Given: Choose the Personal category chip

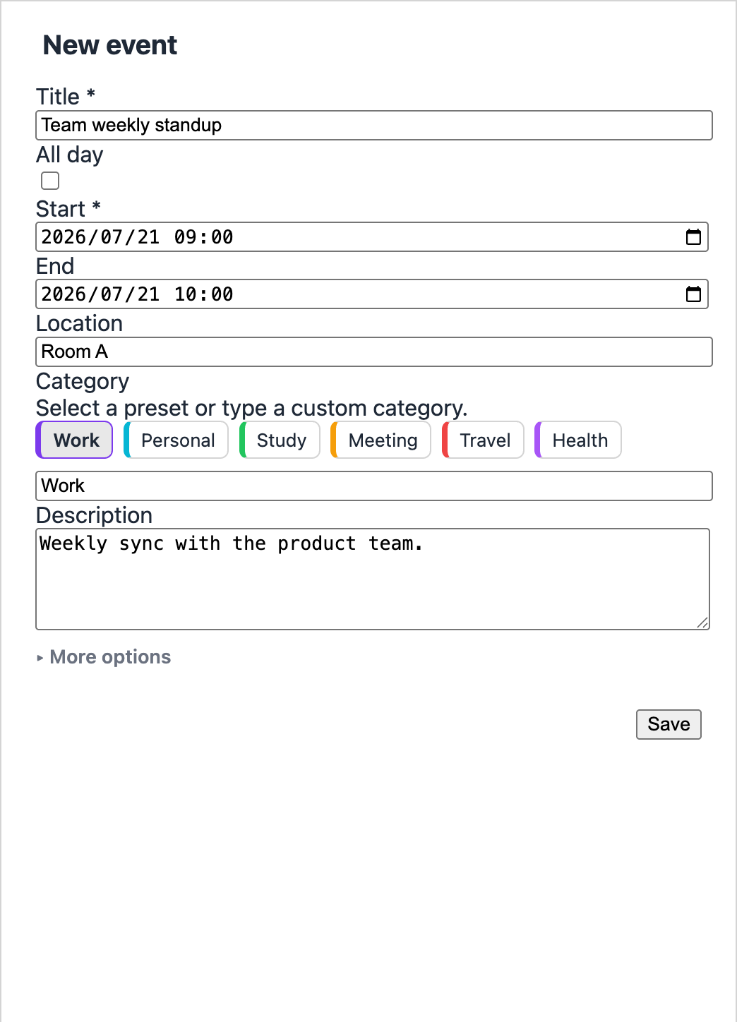Looking at the screenshot, I should pyautogui.click(x=176, y=440).
